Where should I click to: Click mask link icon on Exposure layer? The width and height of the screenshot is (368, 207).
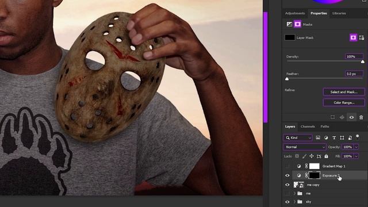(306, 175)
